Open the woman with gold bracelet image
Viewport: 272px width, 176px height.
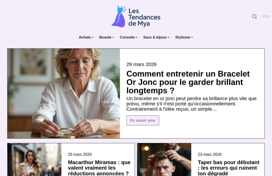(64, 93)
